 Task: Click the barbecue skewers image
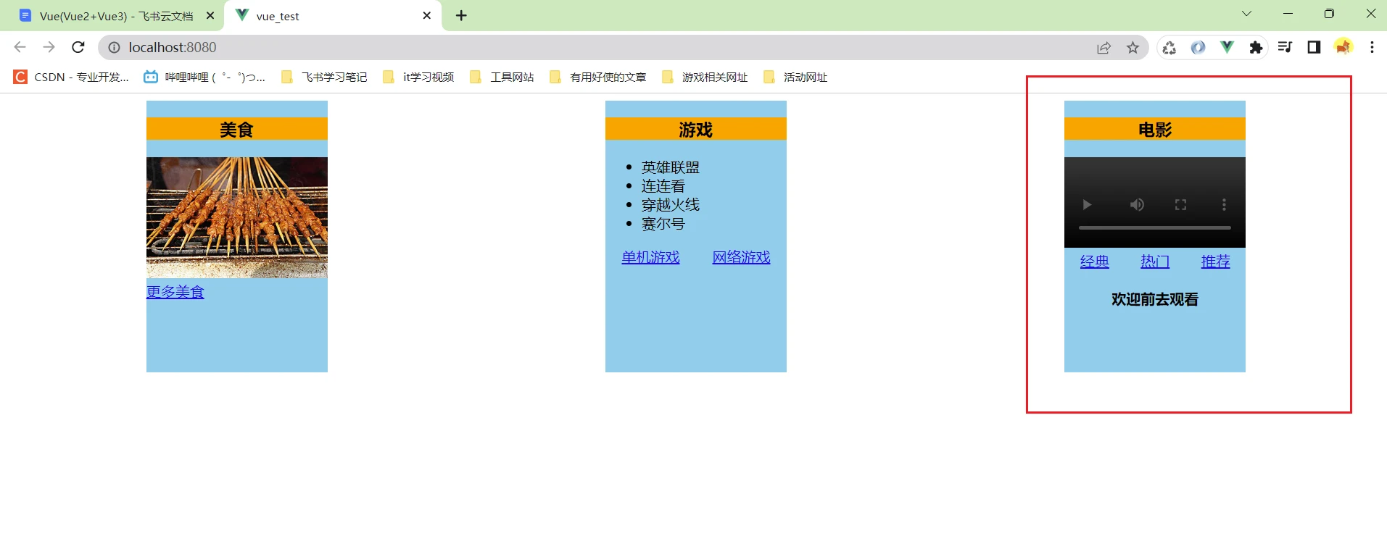pos(237,217)
